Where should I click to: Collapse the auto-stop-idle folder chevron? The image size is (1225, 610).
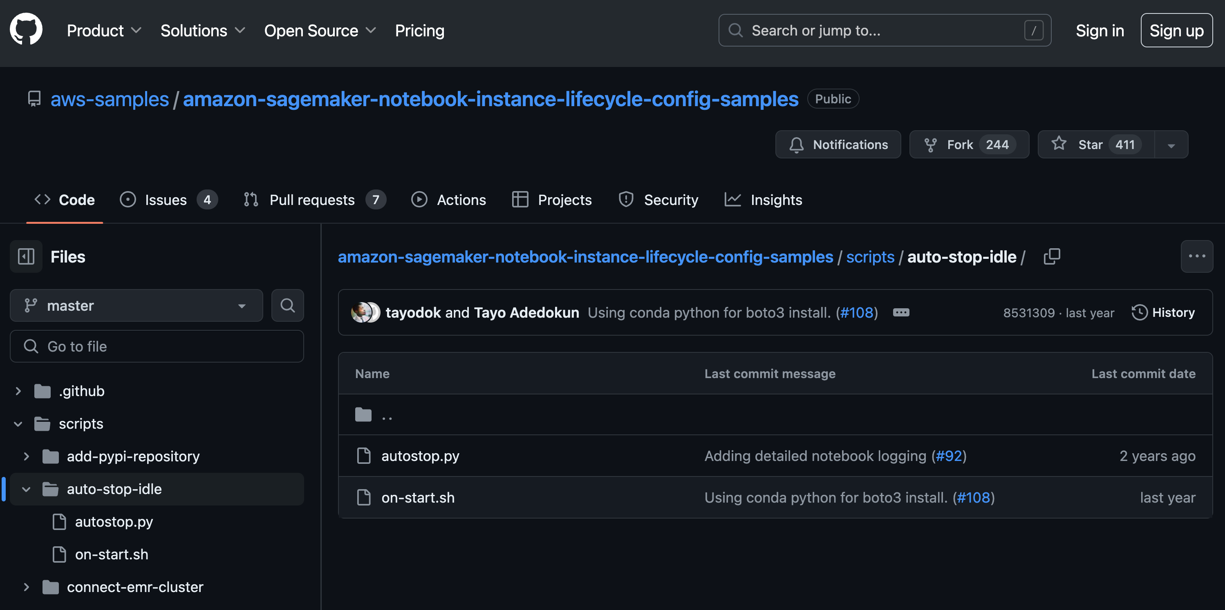coord(26,489)
